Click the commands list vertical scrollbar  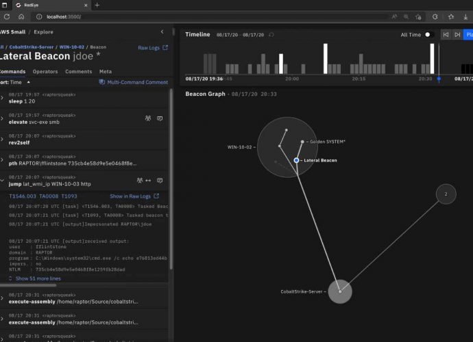coord(171,179)
